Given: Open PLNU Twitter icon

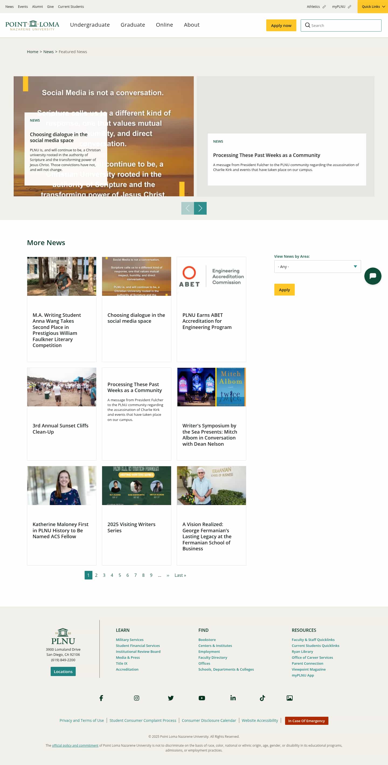Looking at the screenshot, I should coord(171,698).
